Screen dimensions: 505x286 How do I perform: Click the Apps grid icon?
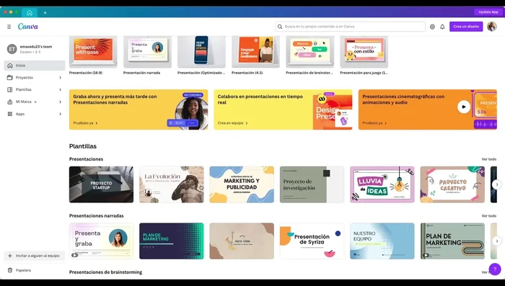[10, 114]
